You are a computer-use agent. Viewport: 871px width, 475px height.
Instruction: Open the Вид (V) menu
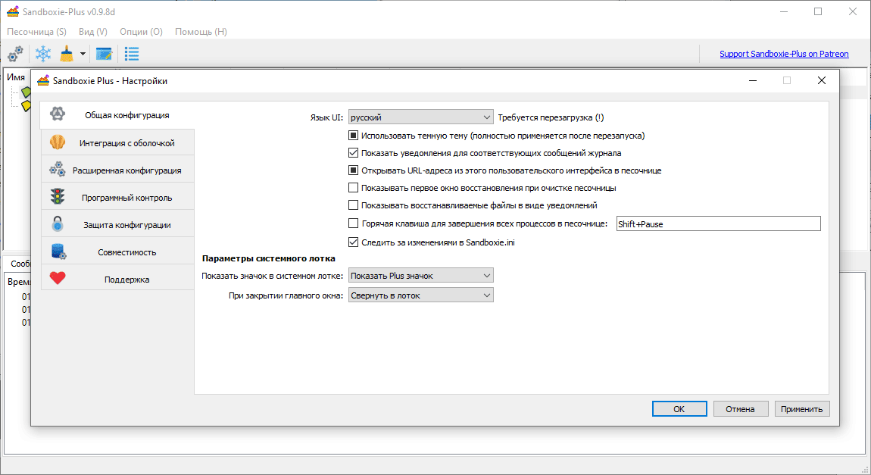[92, 32]
